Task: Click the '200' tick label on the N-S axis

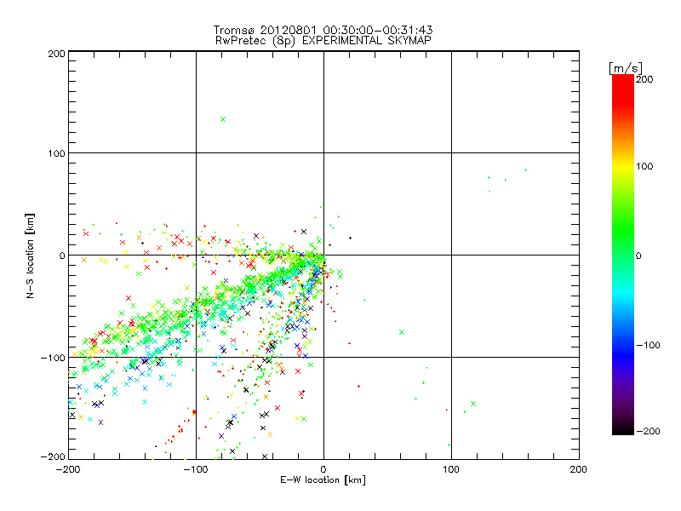Action: 56,54
